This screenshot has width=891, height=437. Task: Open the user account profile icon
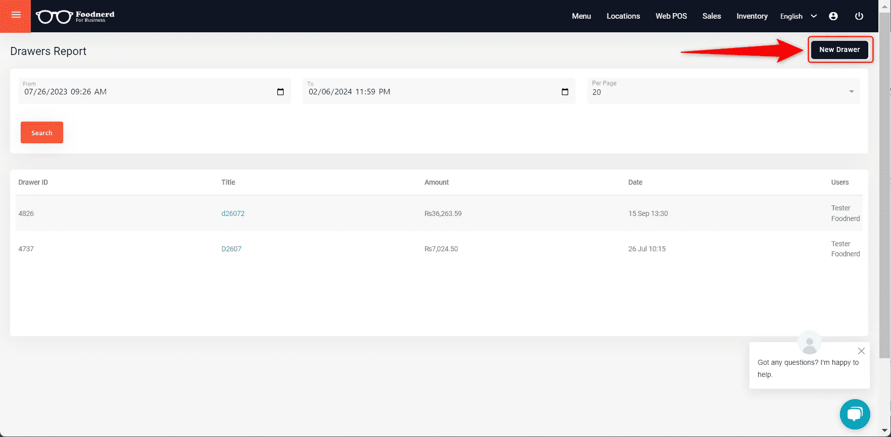[x=833, y=16]
